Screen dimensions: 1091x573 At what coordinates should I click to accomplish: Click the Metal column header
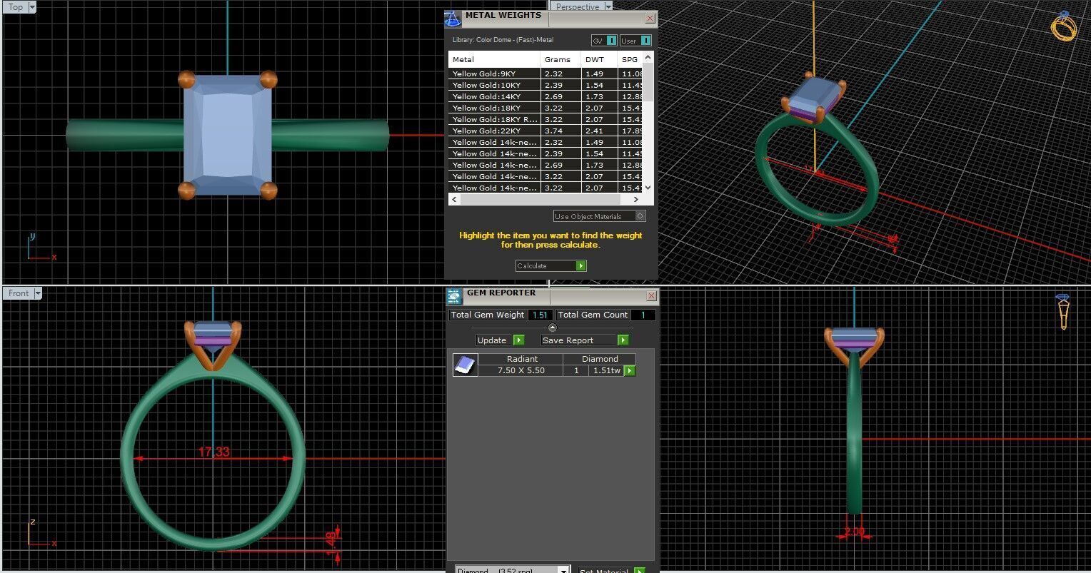494,59
